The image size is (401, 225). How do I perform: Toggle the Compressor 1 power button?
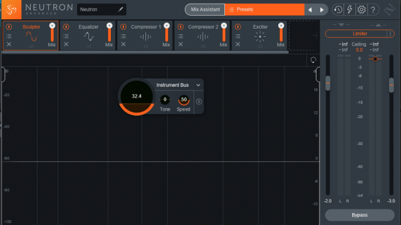coord(123,26)
